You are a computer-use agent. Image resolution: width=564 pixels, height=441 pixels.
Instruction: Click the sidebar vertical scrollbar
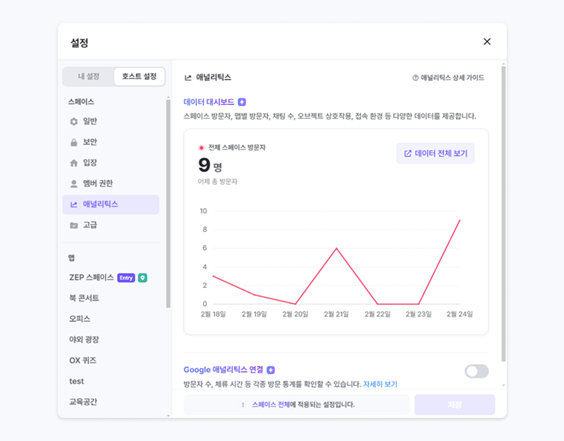[x=168, y=202]
